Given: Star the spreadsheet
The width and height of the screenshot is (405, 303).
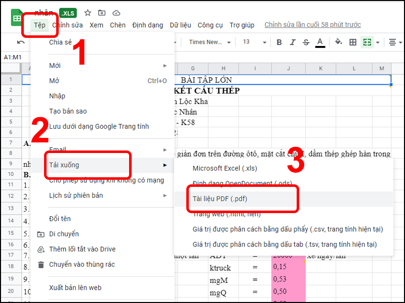Looking at the screenshot, I should (x=88, y=13).
